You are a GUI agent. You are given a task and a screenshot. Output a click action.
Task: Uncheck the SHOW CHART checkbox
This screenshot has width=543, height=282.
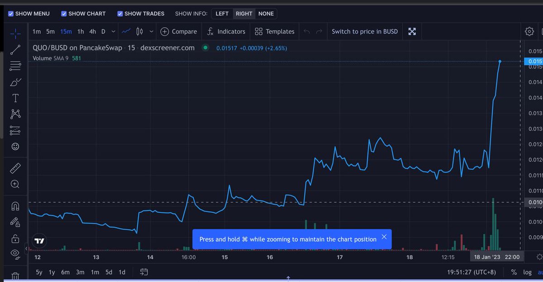tap(64, 14)
